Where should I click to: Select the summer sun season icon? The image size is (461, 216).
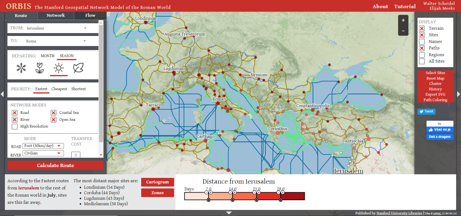tap(59, 68)
